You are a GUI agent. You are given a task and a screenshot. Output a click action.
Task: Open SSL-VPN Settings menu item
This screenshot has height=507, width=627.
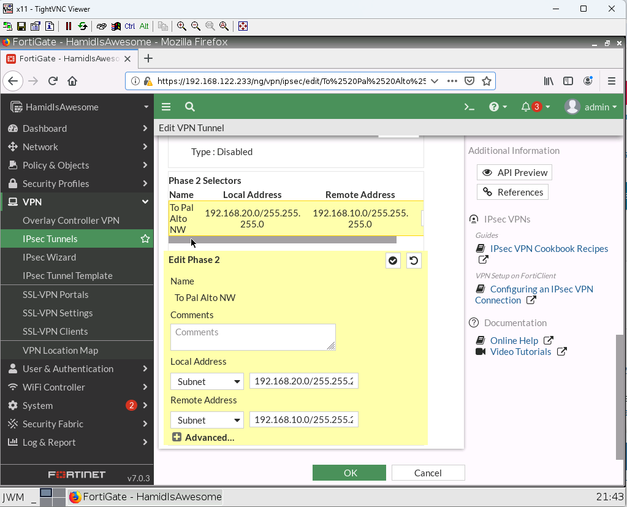click(x=58, y=313)
